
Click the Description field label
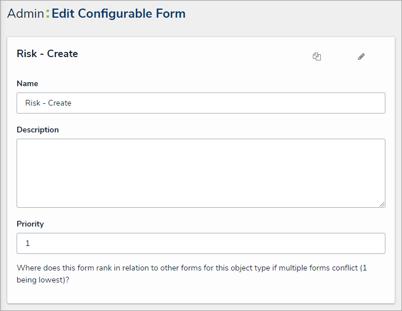pyautogui.click(x=38, y=130)
